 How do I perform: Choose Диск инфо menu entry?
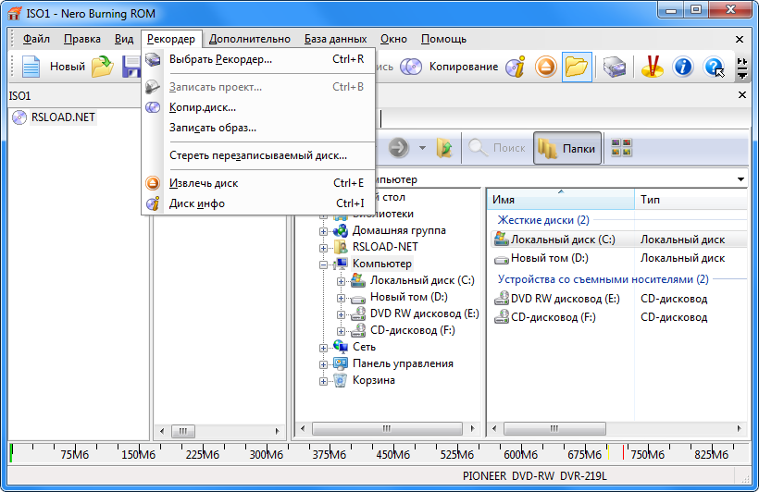258,203
